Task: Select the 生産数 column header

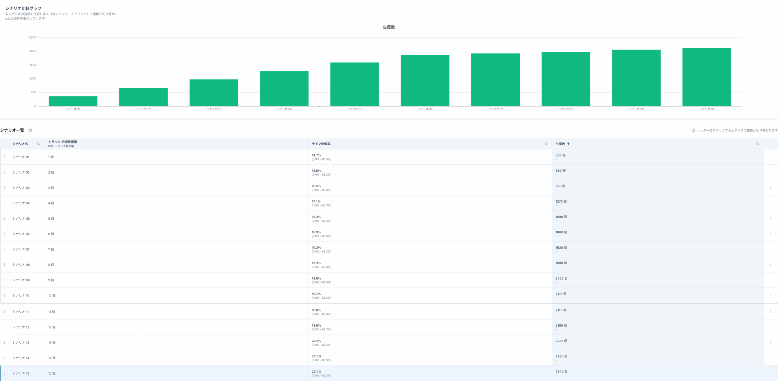Action: 560,144
